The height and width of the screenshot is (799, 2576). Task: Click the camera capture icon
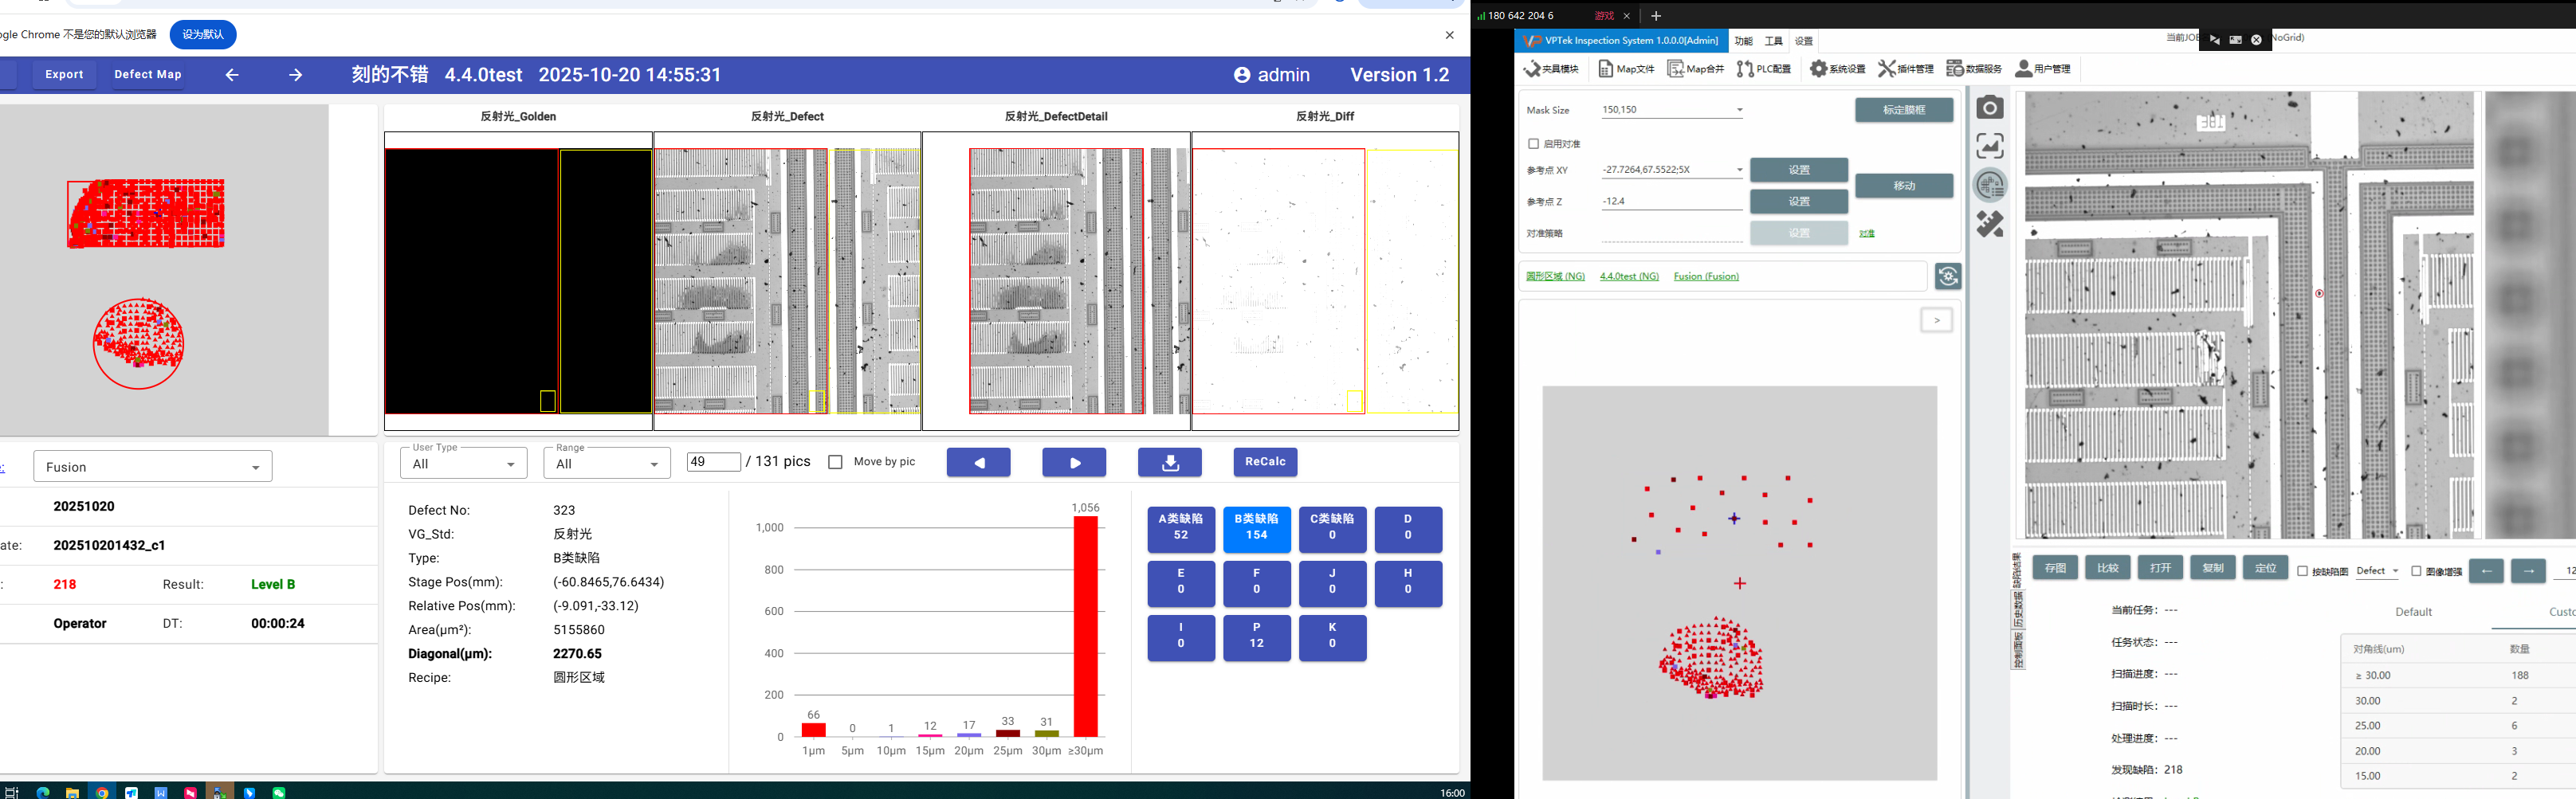(1990, 107)
